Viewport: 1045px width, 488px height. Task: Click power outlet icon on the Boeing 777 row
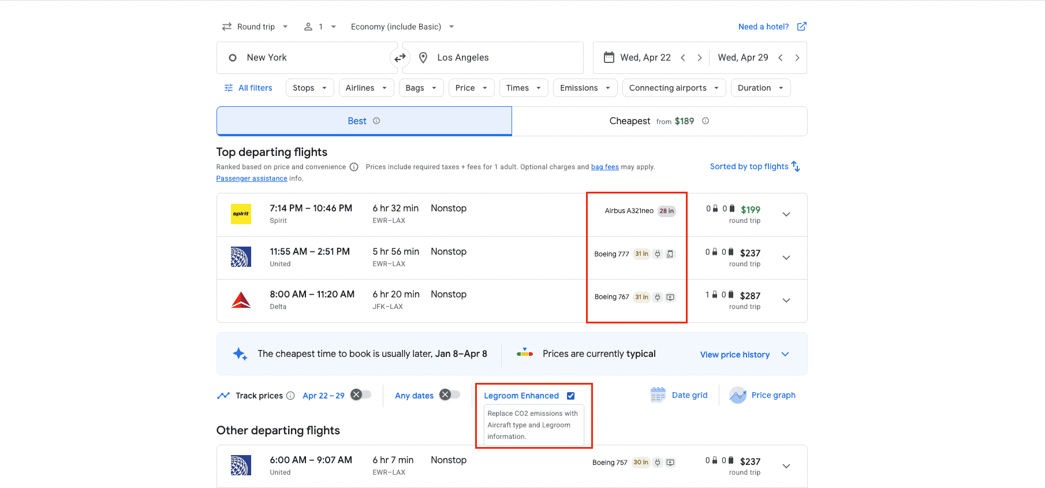(658, 254)
